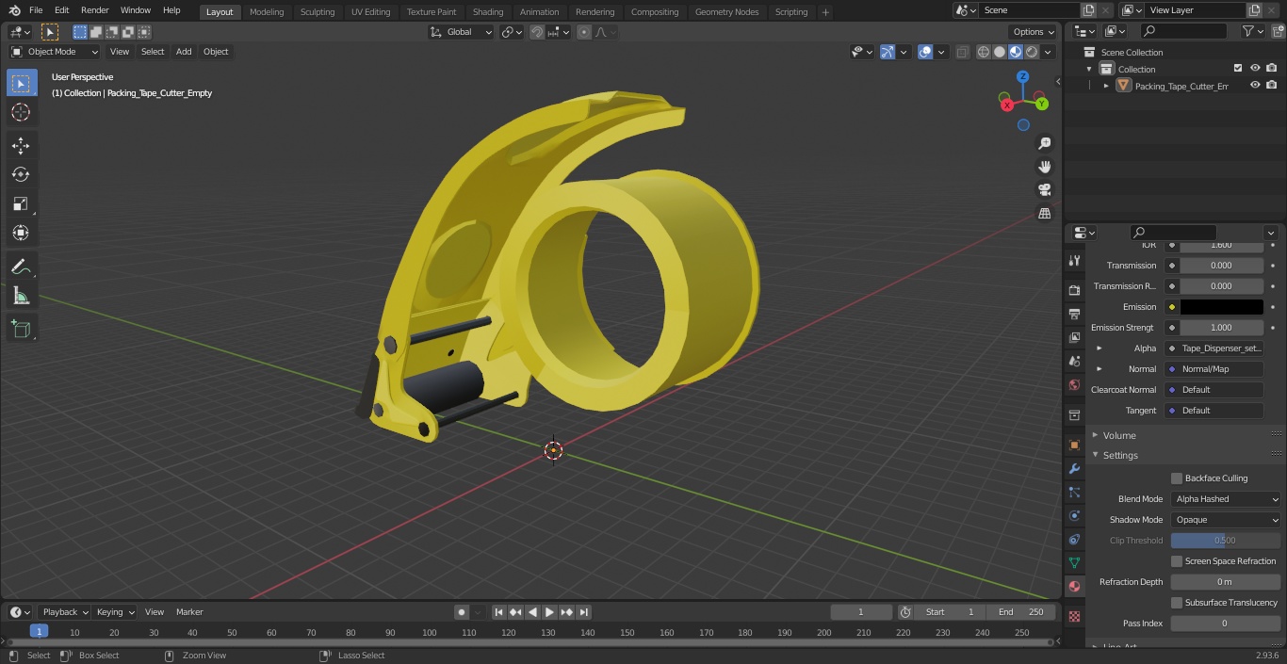Open the World properties tab

[1074, 384]
